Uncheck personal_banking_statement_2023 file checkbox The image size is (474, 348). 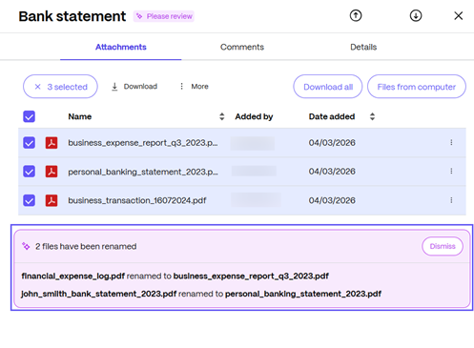pos(29,172)
